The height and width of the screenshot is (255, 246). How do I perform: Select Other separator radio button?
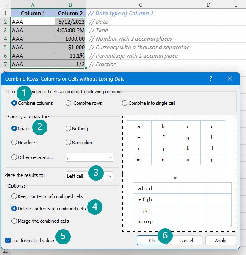pos(32,157)
